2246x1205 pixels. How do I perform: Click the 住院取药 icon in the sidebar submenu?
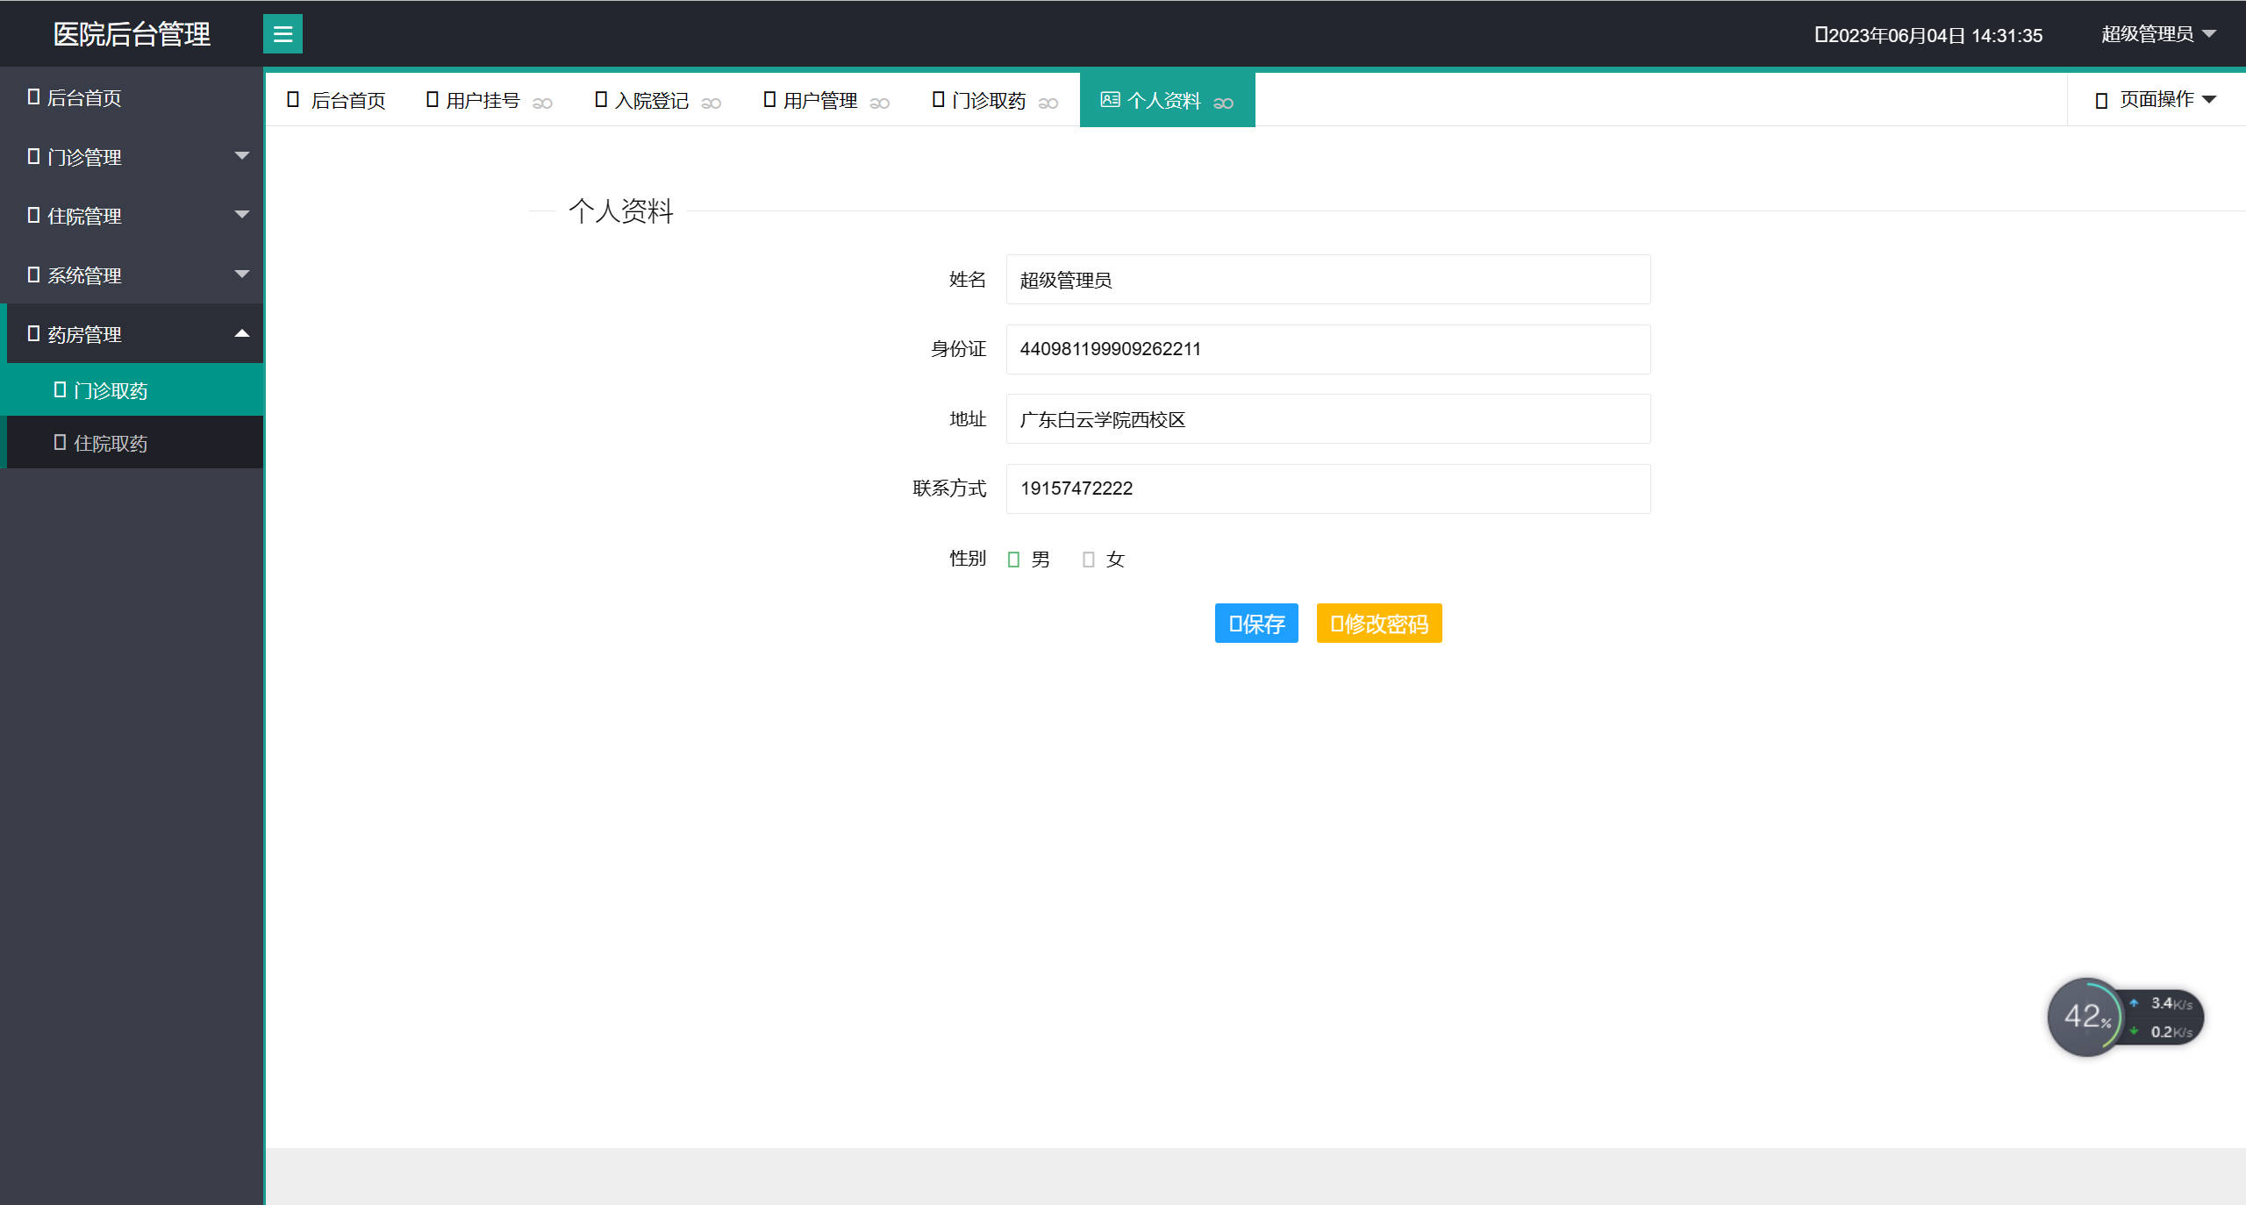[60, 442]
